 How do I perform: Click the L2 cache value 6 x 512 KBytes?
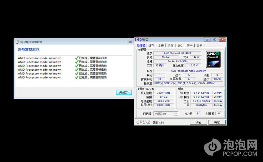[x=201, y=101]
